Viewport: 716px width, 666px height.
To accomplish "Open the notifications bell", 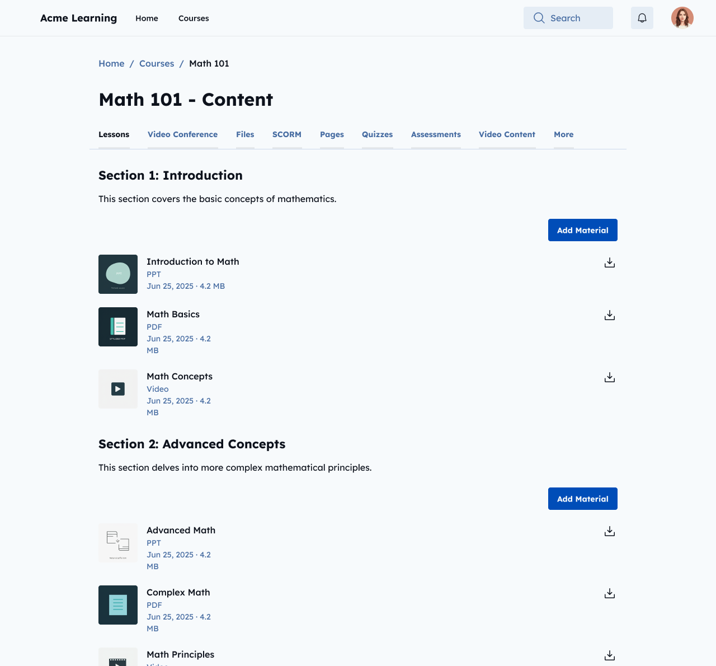I will click(x=642, y=17).
